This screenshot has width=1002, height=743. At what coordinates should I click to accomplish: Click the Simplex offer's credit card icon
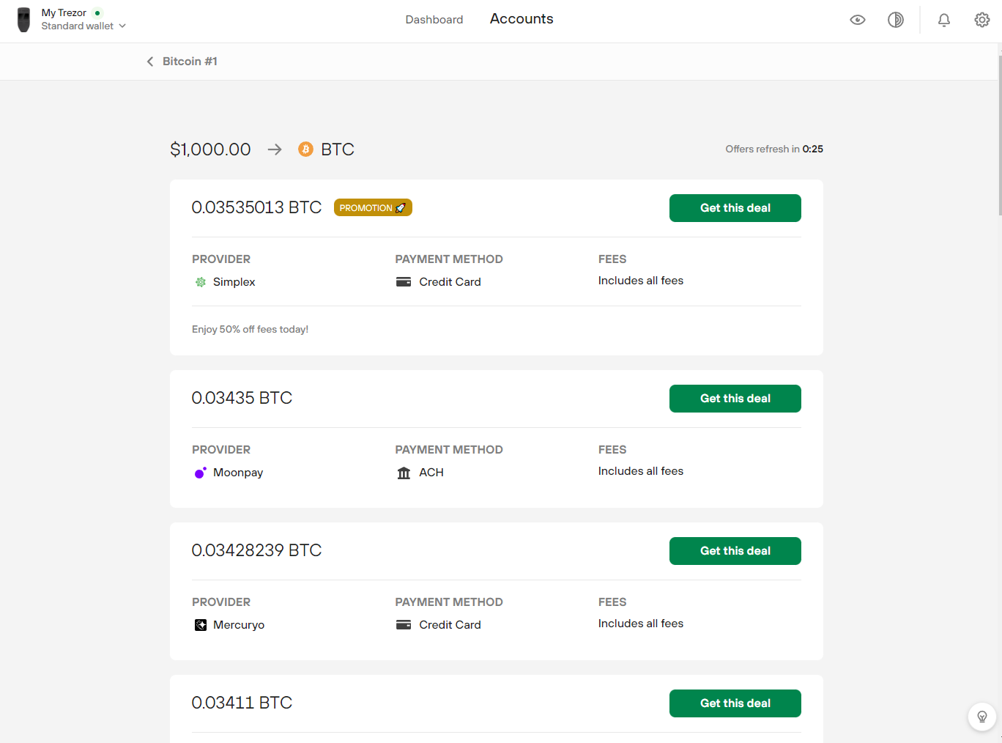coord(404,282)
